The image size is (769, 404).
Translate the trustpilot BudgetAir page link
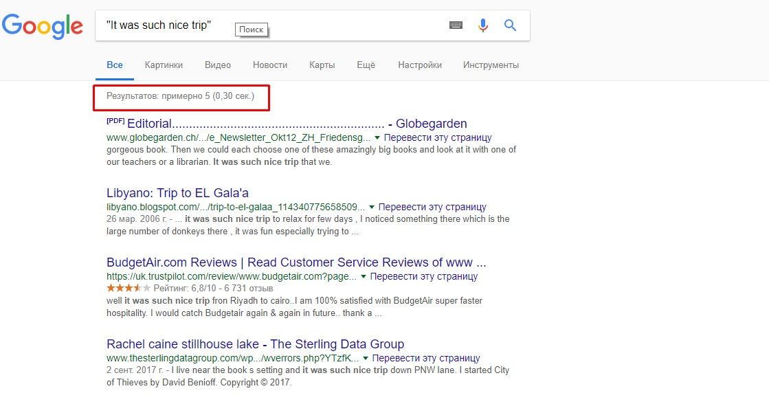[x=424, y=276]
